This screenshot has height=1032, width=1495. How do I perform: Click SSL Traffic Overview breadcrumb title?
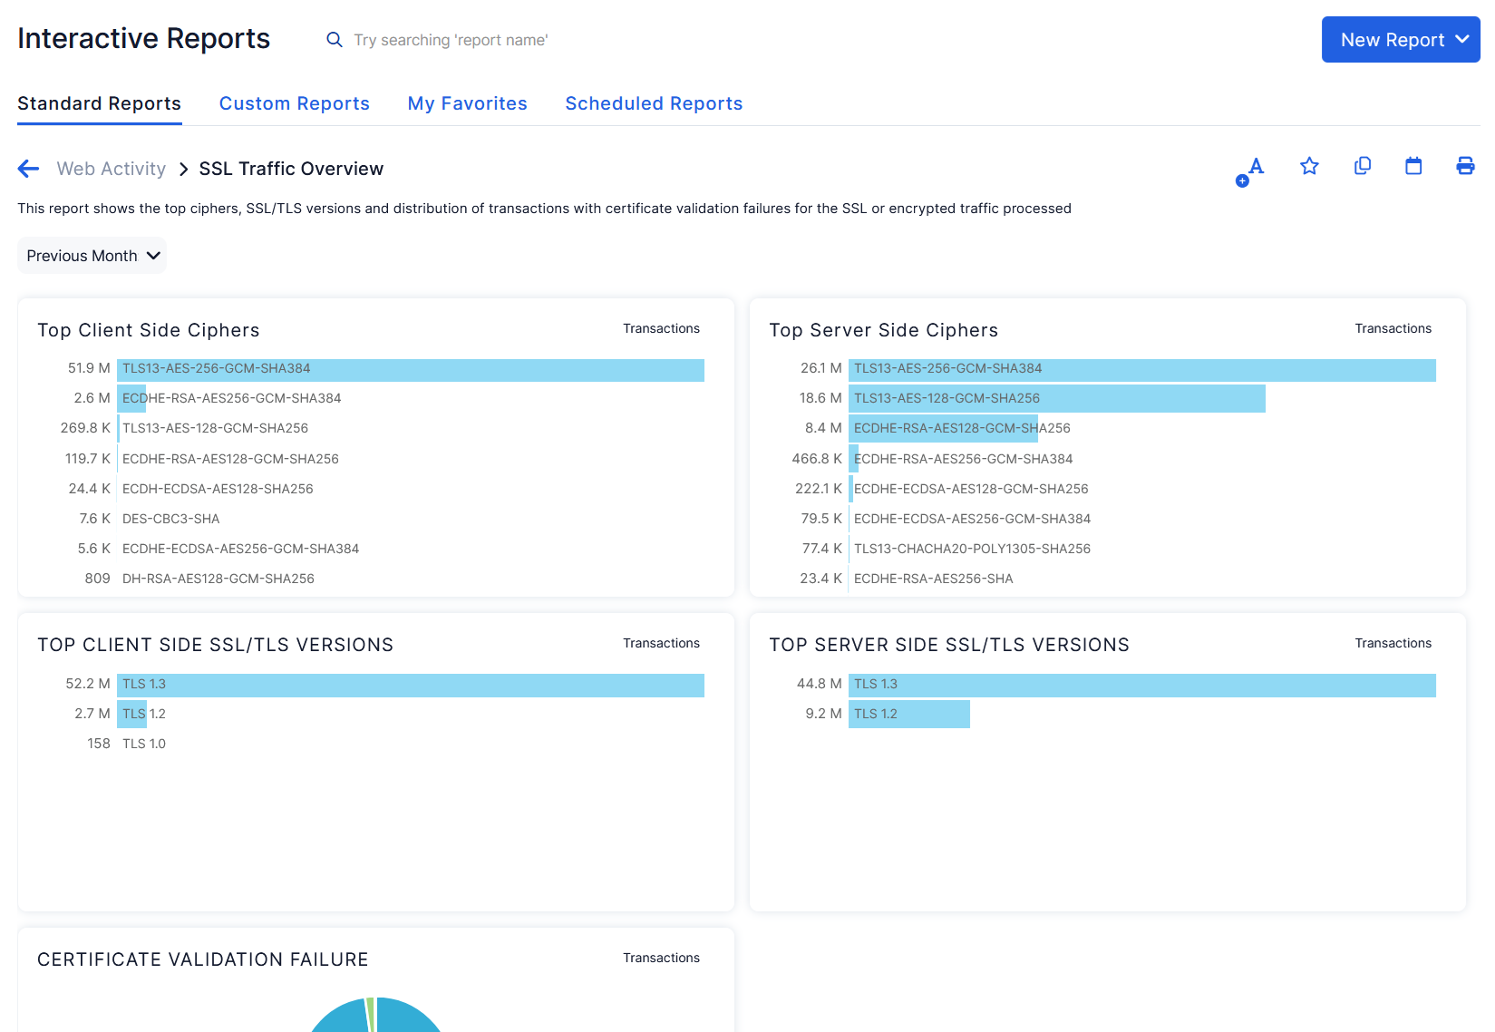click(x=291, y=169)
